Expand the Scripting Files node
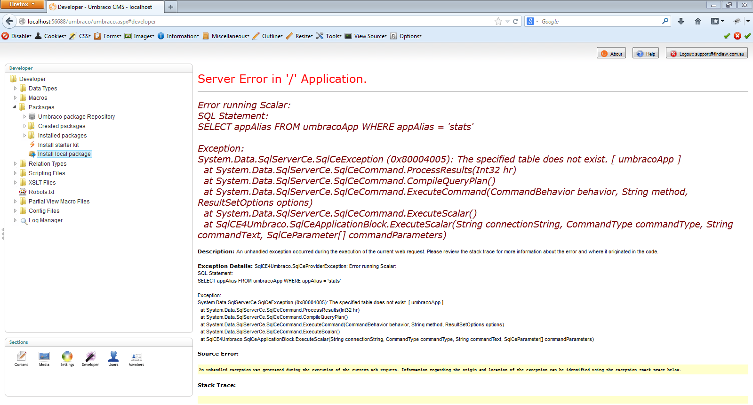The height and width of the screenshot is (405, 753). click(x=15, y=173)
